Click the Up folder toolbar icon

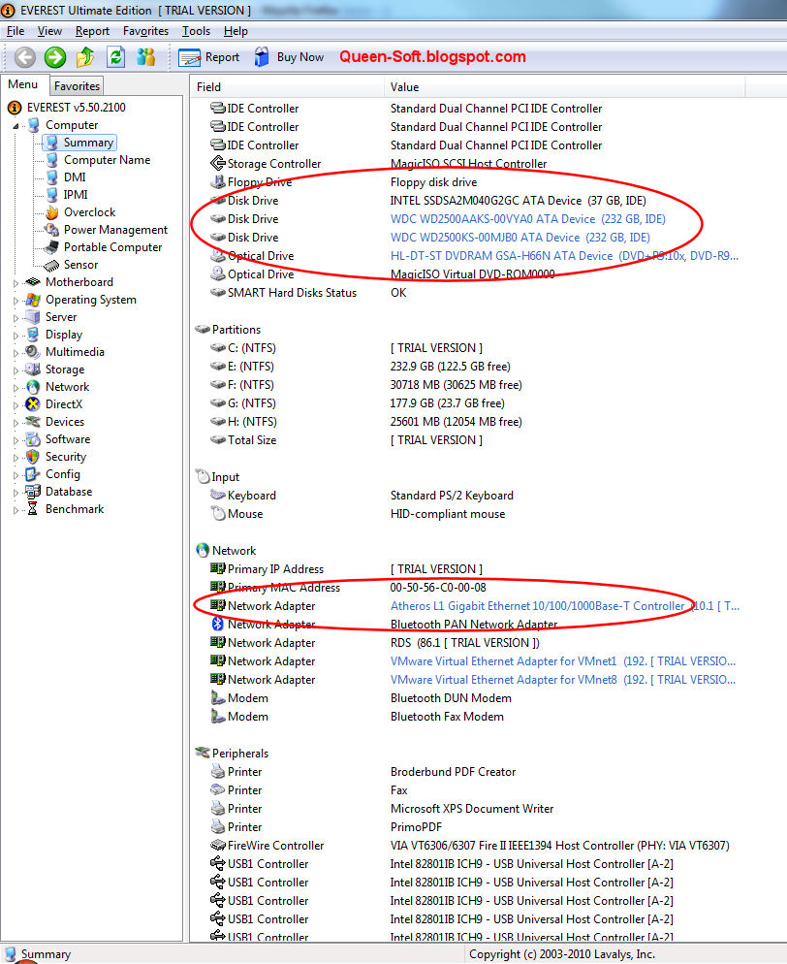tap(84, 57)
